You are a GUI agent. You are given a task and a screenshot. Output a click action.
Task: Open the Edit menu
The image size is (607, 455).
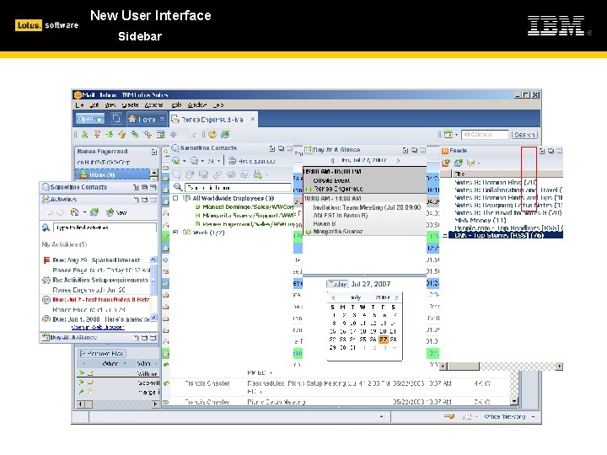(x=94, y=104)
